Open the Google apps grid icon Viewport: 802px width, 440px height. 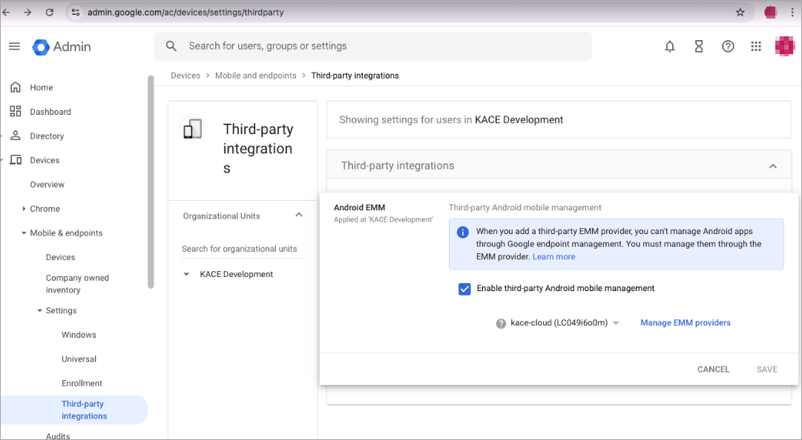click(x=756, y=47)
